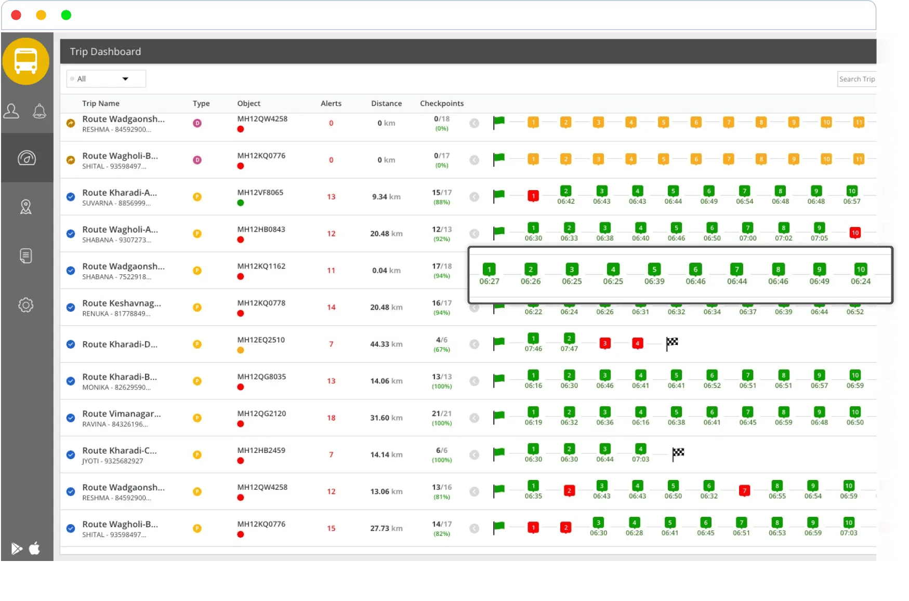
Task: Expand checkpoint details for Route Kharadi-D row
Action: pos(474,344)
